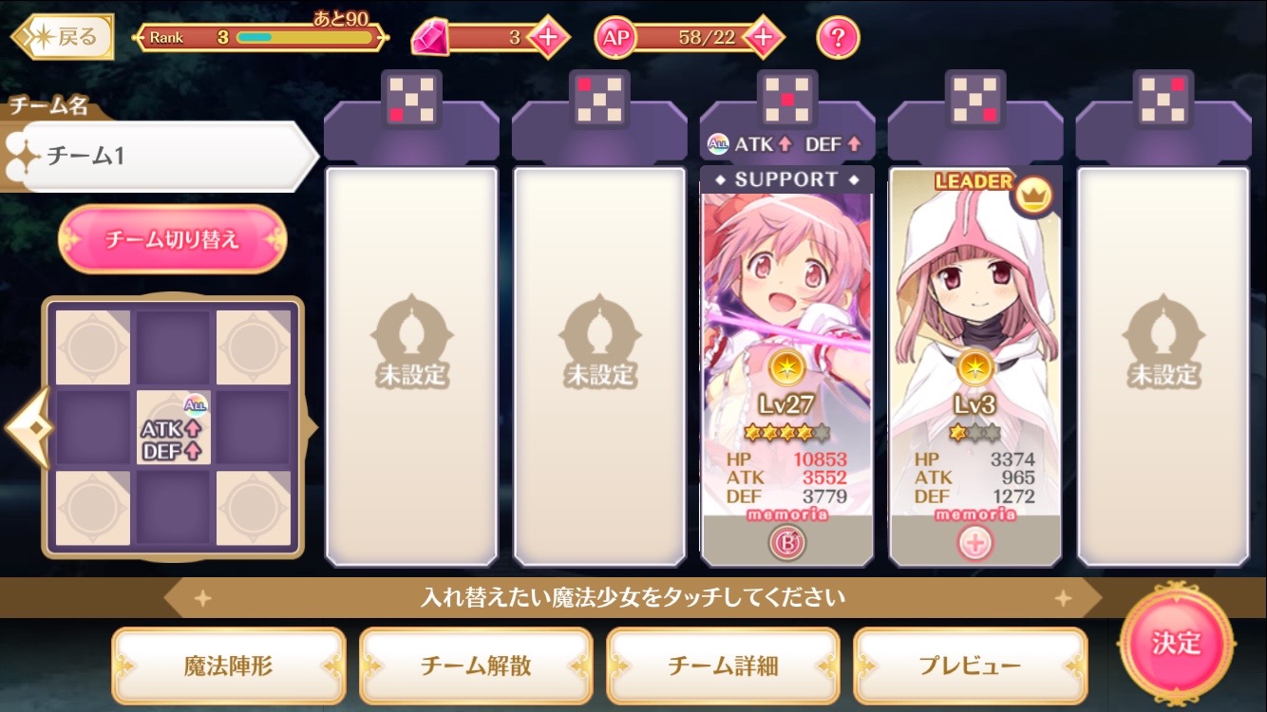
Task: Tap the Rank 3 experience progress bar
Action: coord(304,38)
